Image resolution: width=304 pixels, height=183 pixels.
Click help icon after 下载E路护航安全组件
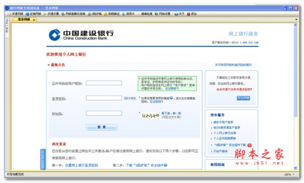(166, 165)
